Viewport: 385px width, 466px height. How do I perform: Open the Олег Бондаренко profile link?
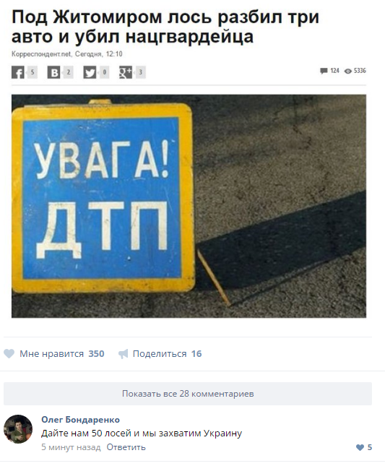tap(80, 420)
